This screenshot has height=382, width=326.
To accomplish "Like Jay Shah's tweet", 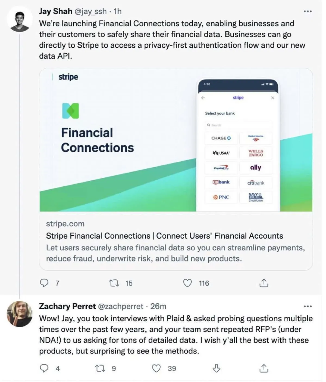I will (x=187, y=283).
